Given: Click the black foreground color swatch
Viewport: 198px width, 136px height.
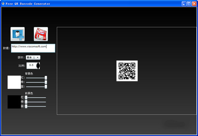Looking at the screenshot, I should tap(14, 102).
